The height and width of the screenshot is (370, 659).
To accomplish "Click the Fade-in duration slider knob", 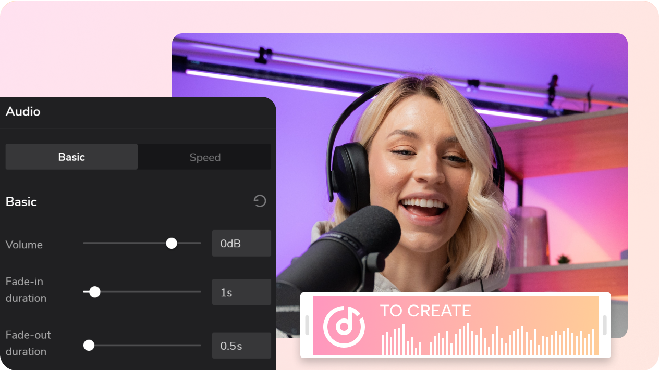I will point(94,292).
